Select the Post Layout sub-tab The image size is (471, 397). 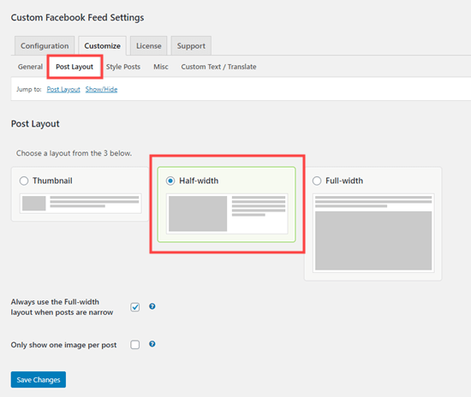(75, 67)
